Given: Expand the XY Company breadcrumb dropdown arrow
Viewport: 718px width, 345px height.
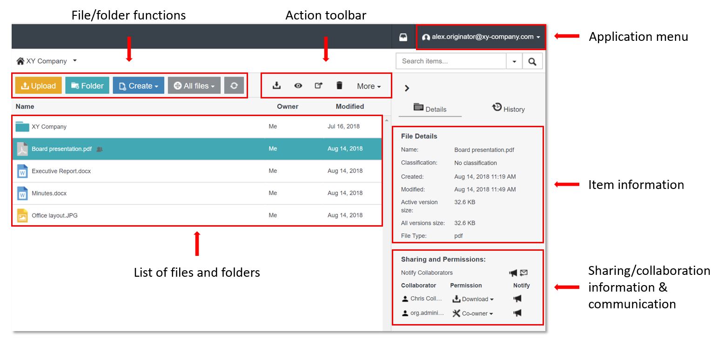Looking at the screenshot, I should click(x=75, y=61).
